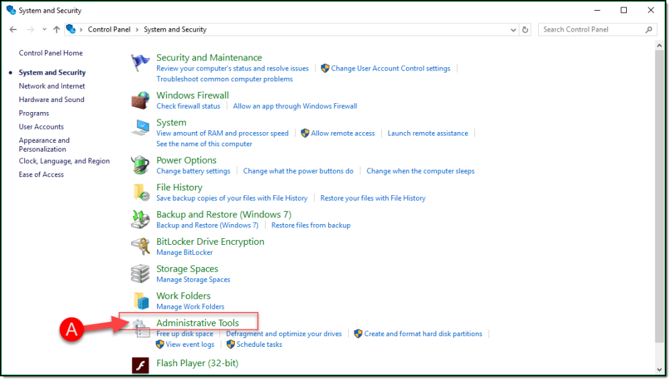This screenshot has height=381, width=671.
Task: Click Allow an app through Windows Firewall
Action: click(x=295, y=106)
